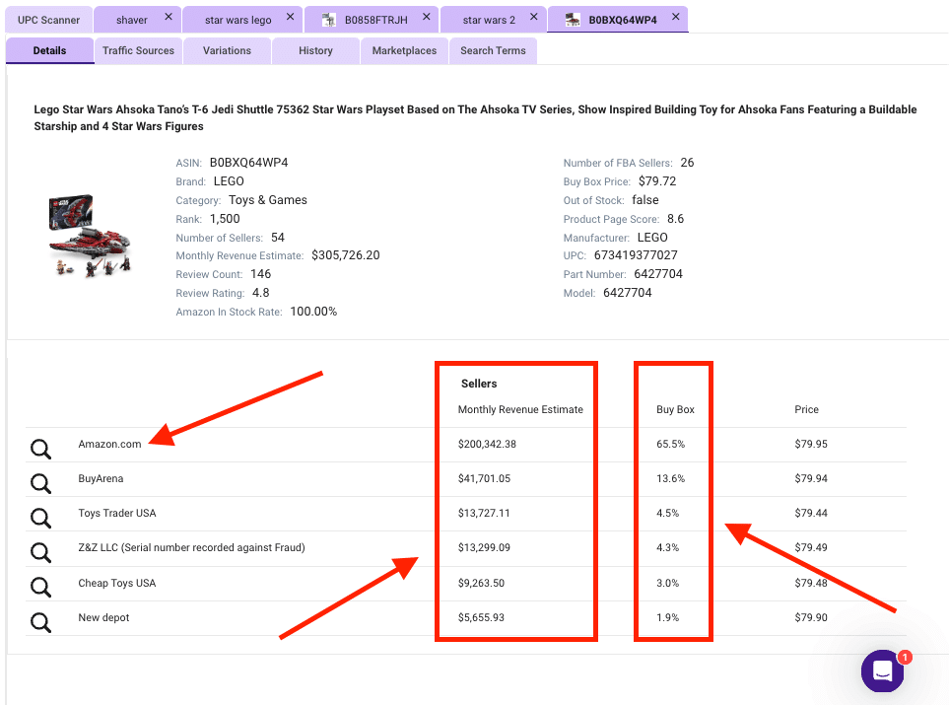The height and width of the screenshot is (705, 949).
Task: Click the Buy Box column header
Action: click(675, 409)
